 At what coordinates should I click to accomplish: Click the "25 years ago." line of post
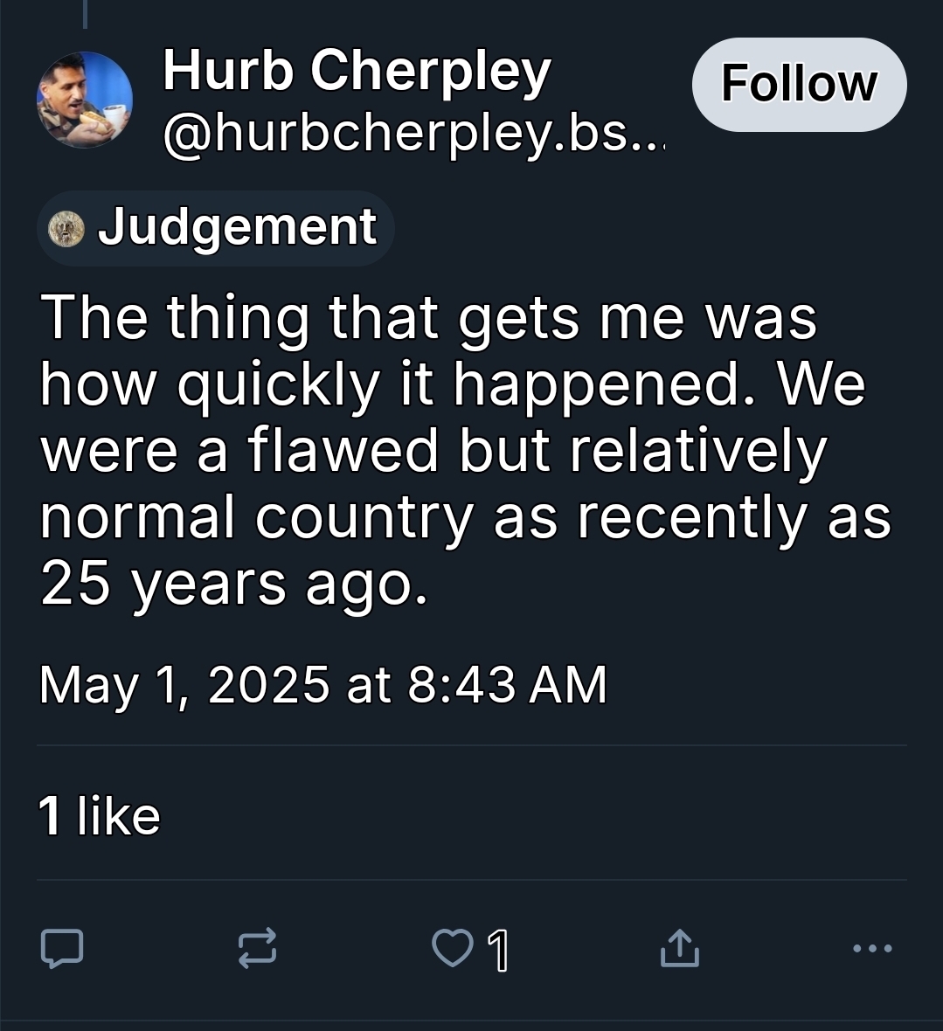[234, 584]
